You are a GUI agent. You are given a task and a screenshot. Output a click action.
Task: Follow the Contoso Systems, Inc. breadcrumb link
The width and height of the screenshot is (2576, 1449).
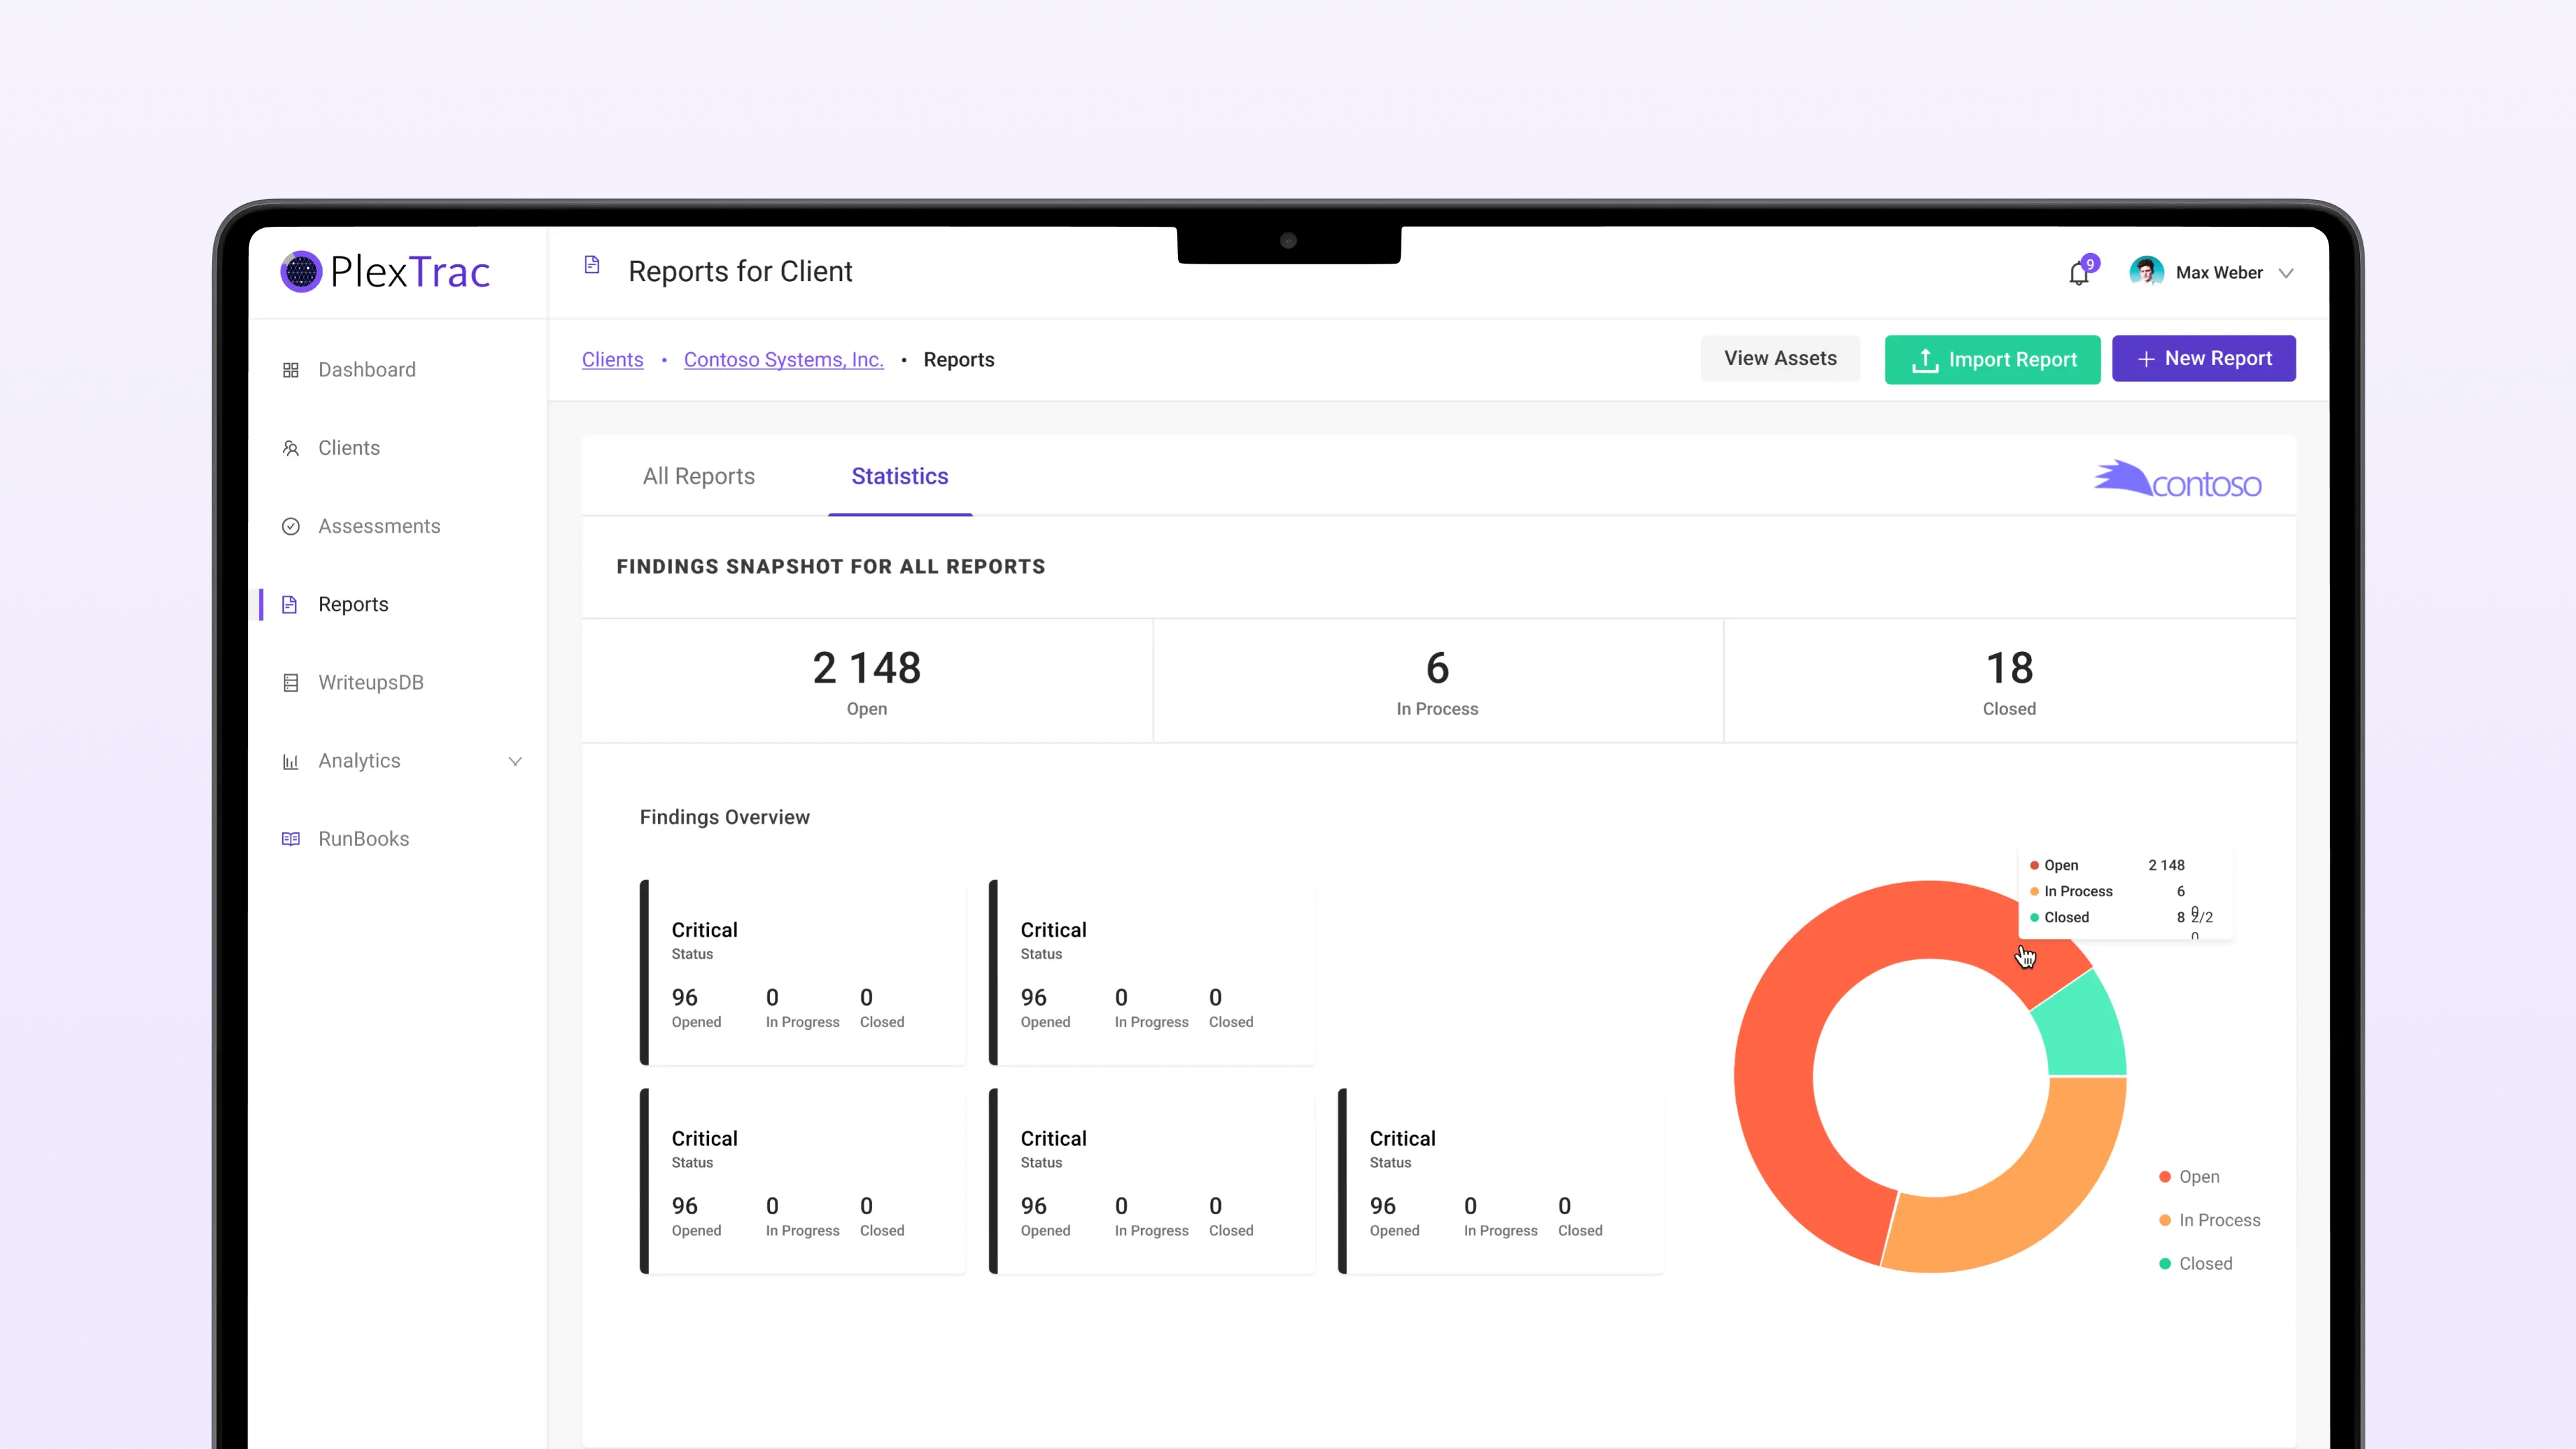(783, 359)
